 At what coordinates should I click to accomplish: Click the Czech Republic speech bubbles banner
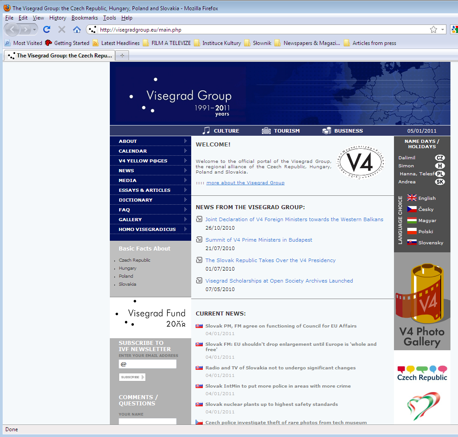(422, 373)
